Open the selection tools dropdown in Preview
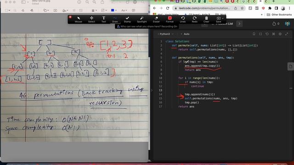The width and height of the screenshot is (294, 165). click(x=8, y=10)
